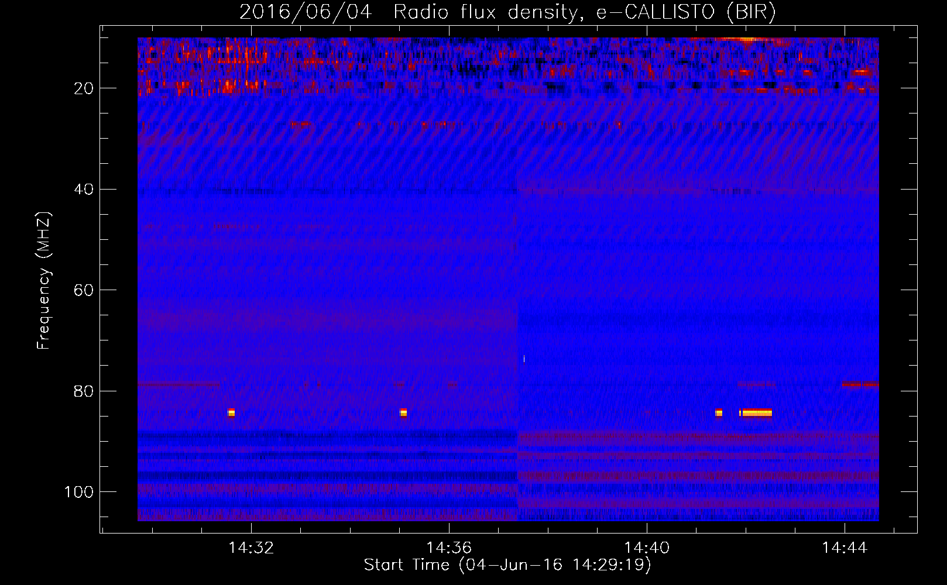This screenshot has width=947, height=585.
Task: Click the frequency tick label 60
Action: (x=84, y=290)
